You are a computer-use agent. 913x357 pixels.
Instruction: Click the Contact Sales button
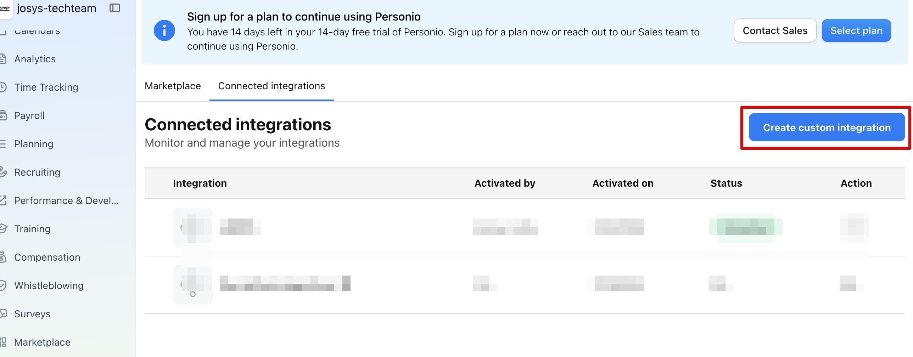pyautogui.click(x=775, y=31)
